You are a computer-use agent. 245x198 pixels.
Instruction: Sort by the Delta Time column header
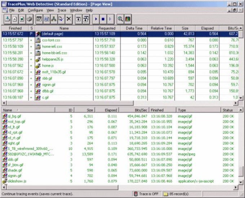tap(134, 28)
